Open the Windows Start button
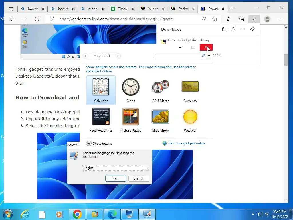 pos(8,214)
